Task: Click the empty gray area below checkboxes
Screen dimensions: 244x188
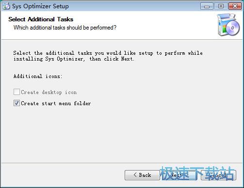Action: point(122,134)
